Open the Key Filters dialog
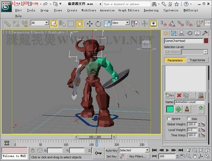The image size is (212, 161). pyautogui.click(x=138, y=157)
